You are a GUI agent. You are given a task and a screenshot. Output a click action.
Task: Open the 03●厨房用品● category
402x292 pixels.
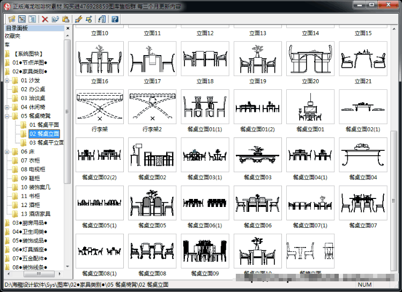point(29,223)
